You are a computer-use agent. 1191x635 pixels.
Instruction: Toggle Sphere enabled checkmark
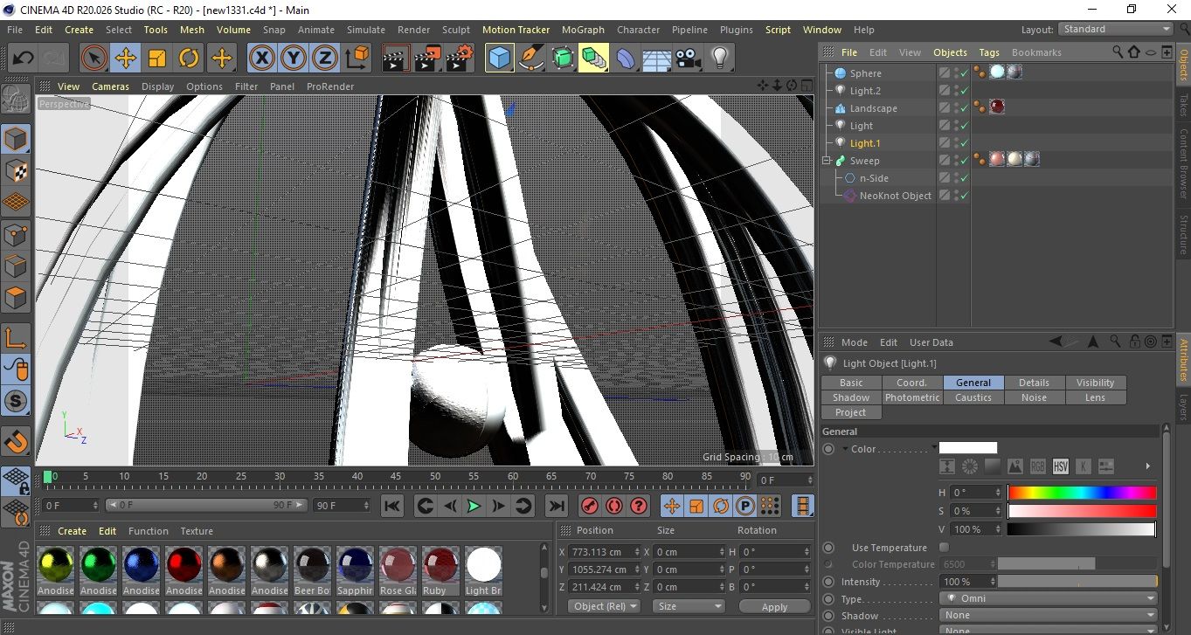(964, 73)
